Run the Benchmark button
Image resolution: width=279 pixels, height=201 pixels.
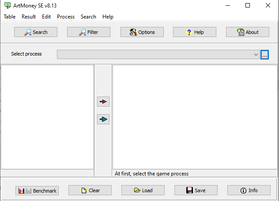point(37,191)
